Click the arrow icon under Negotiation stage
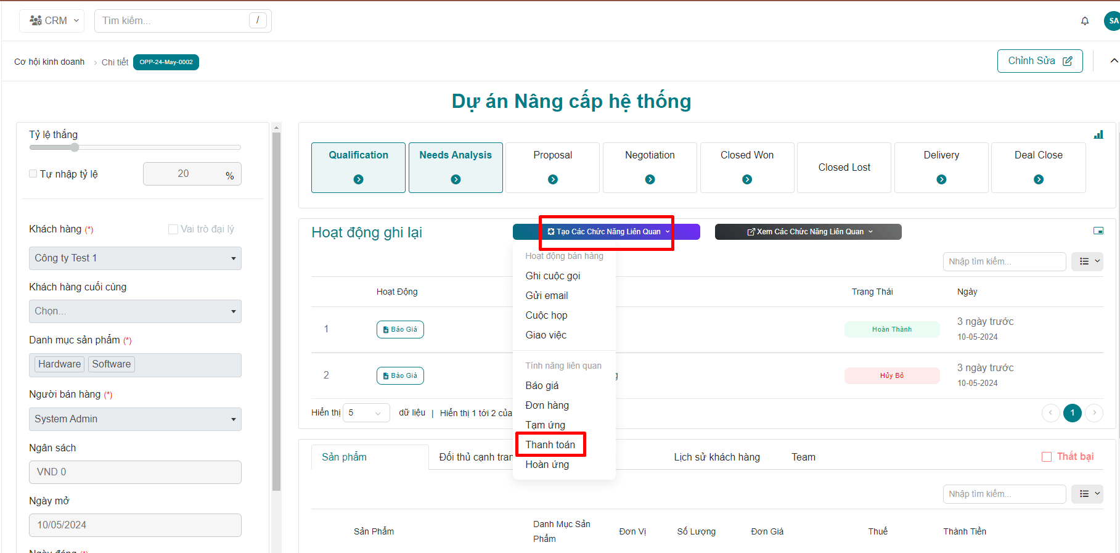Screen dimensions: 1120x553 pos(650,179)
